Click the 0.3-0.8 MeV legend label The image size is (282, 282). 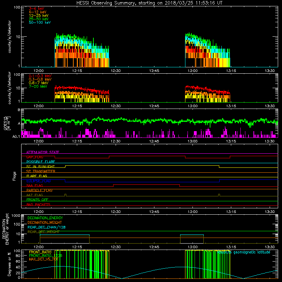40,79
